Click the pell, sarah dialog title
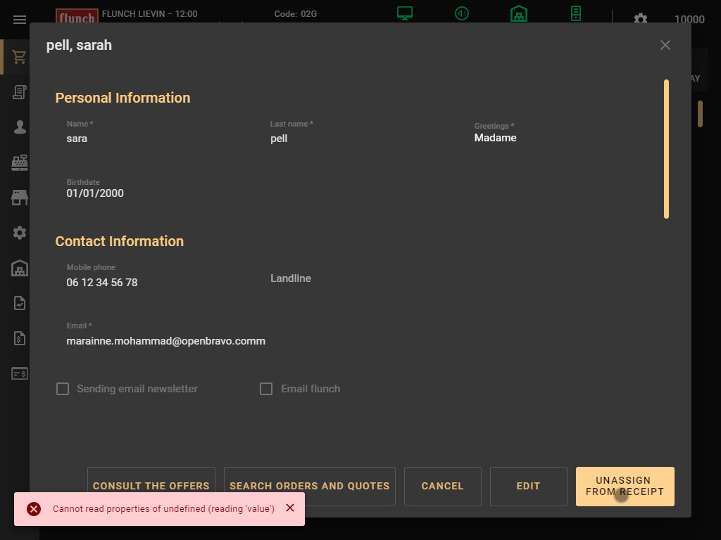This screenshot has width=721, height=540. (79, 45)
